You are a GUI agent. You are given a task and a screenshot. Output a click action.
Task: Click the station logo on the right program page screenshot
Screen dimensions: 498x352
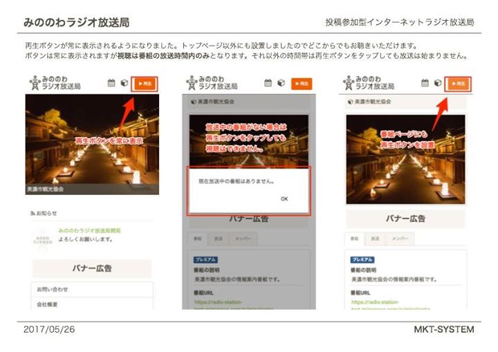point(369,82)
